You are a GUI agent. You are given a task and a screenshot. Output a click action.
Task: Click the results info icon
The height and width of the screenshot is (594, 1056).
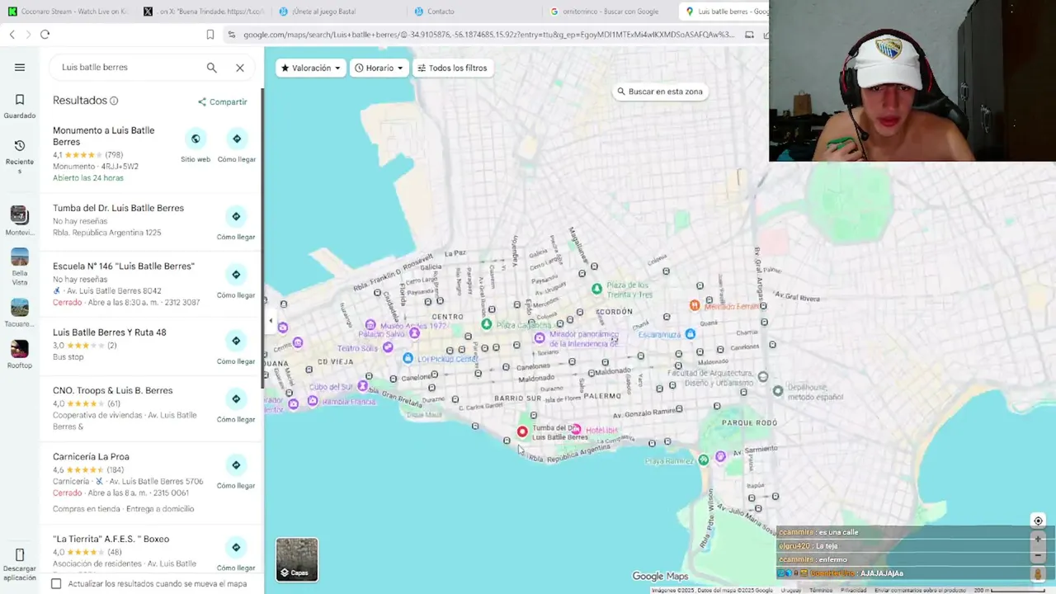point(114,101)
